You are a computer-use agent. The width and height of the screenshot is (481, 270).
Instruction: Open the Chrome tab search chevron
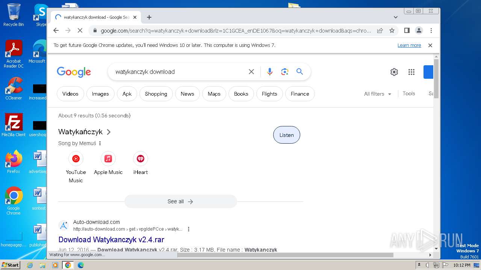coord(395,17)
